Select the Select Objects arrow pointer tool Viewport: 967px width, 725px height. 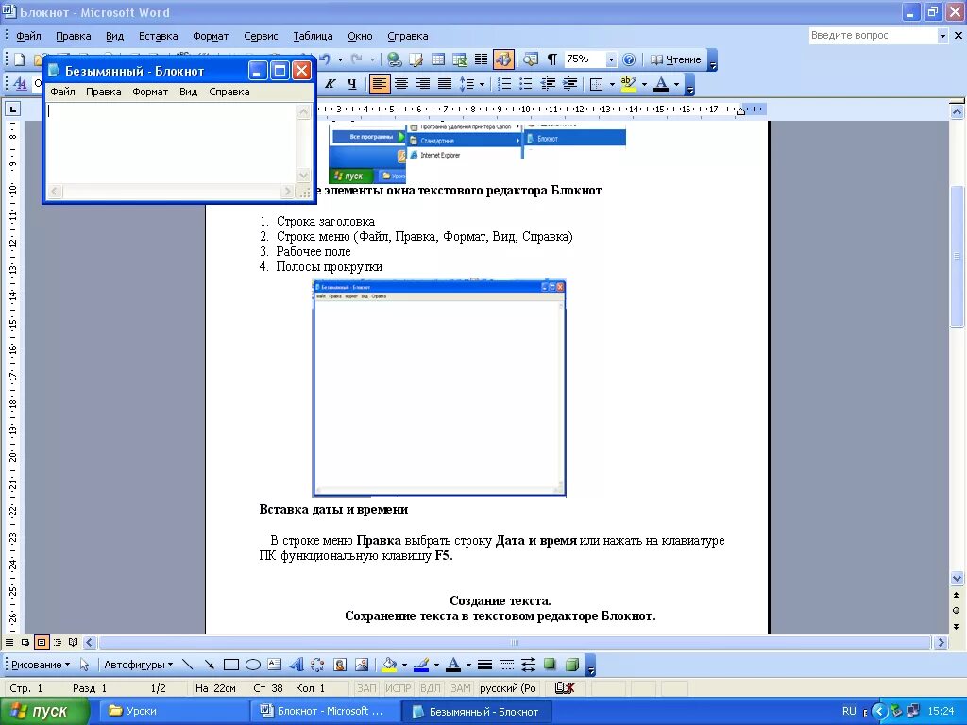click(84, 665)
